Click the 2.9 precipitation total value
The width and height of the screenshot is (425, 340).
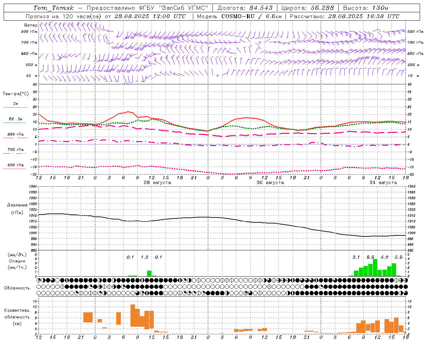pyautogui.click(x=398, y=257)
